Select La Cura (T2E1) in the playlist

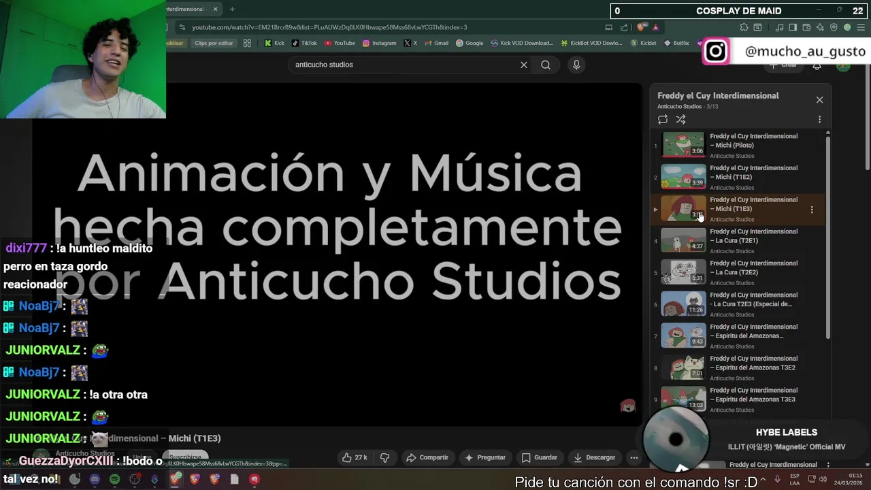click(x=738, y=241)
